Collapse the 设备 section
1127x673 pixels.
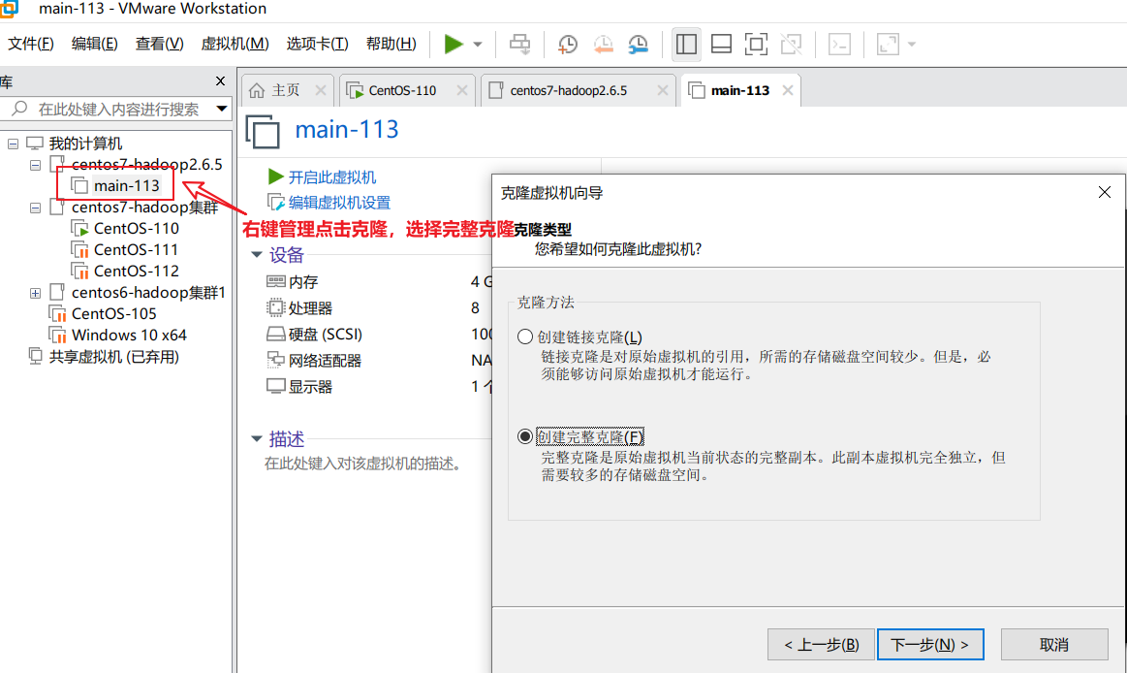click(x=257, y=254)
